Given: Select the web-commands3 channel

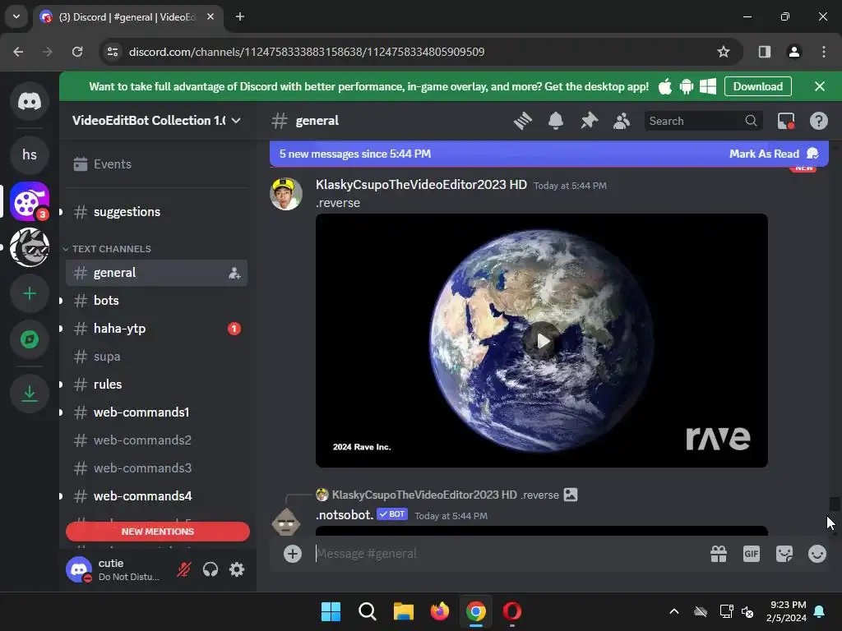Looking at the screenshot, I should [156, 467].
